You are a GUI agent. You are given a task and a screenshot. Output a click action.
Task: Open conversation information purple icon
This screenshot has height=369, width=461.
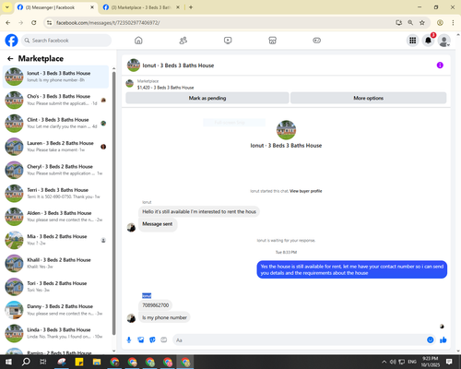click(x=440, y=65)
